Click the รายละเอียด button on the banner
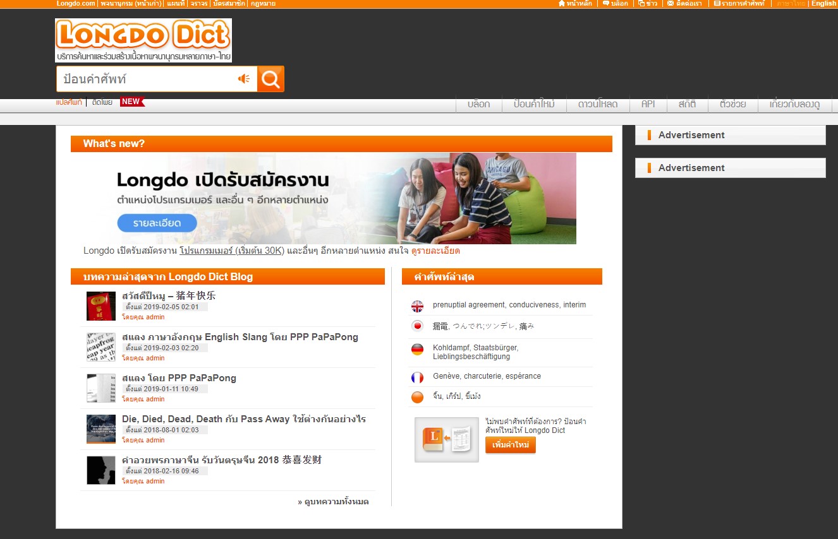Image resolution: width=838 pixels, height=539 pixels. (157, 223)
